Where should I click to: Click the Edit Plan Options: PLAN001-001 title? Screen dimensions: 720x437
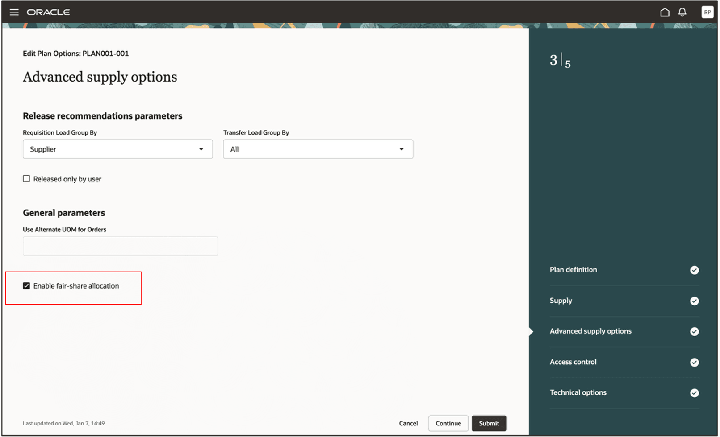pos(75,54)
